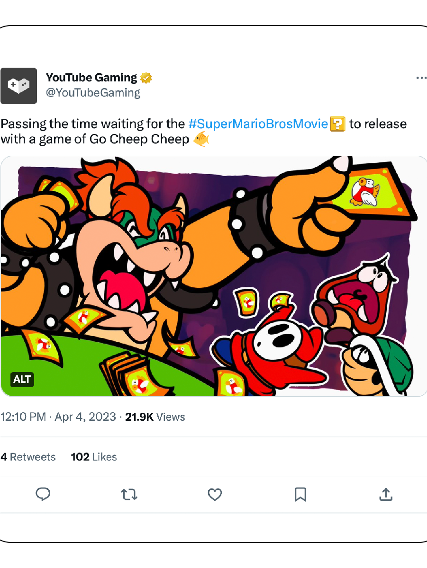The width and height of the screenshot is (427, 568).
Task: Click the question block emoji after hashtag
Action: point(337,124)
